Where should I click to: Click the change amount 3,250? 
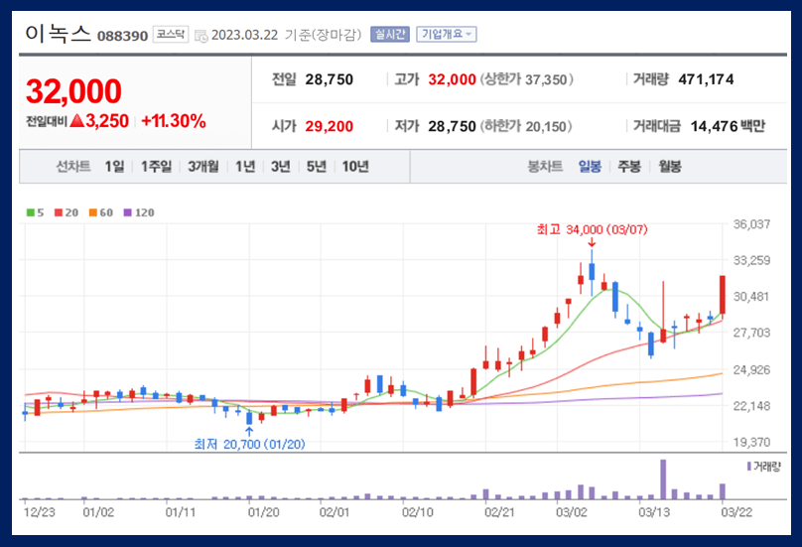107,121
